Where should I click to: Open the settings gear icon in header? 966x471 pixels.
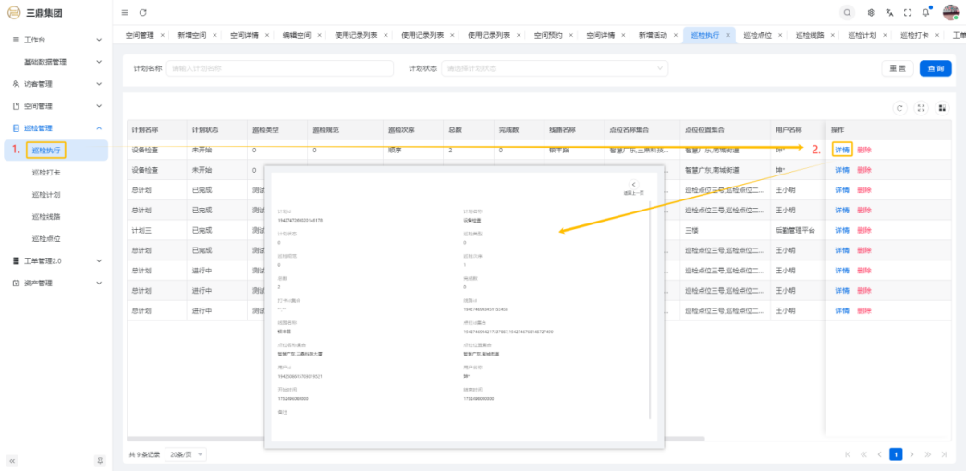(872, 12)
